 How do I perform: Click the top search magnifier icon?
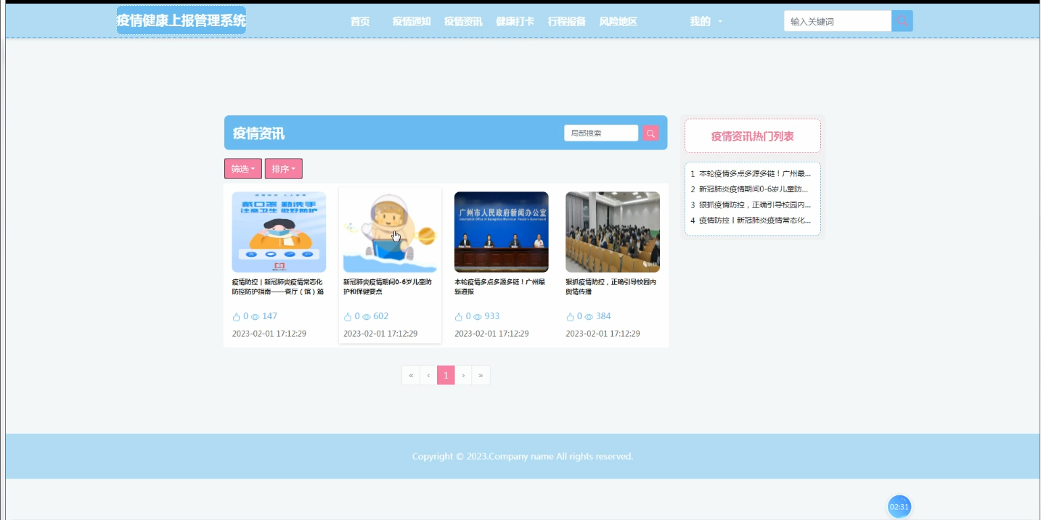(902, 20)
